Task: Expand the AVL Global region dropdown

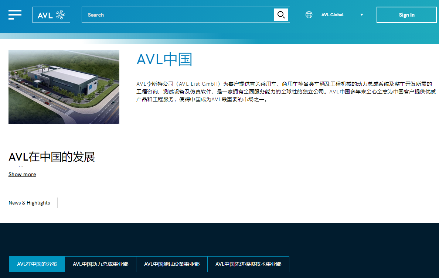Action: click(x=361, y=15)
